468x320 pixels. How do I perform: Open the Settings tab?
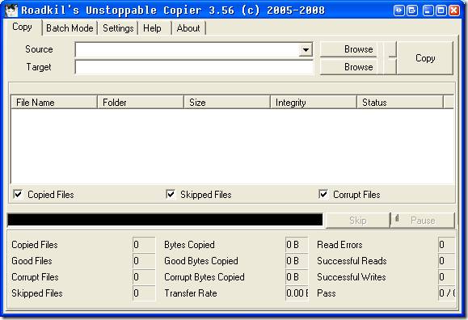(118, 28)
